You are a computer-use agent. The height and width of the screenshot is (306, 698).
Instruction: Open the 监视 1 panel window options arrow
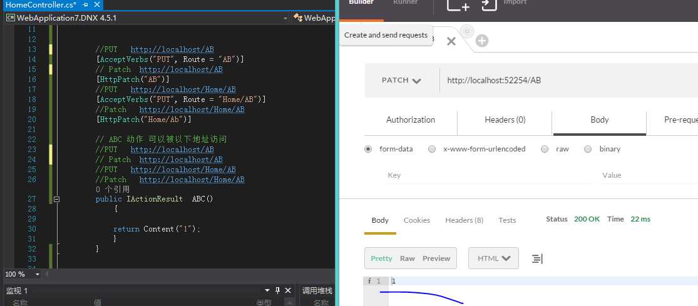(267, 290)
